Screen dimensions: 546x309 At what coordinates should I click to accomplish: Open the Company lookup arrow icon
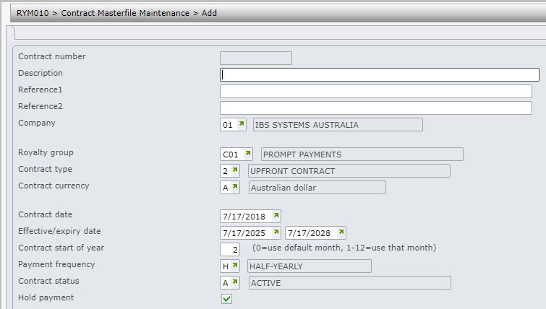click(x=242, y=123)
